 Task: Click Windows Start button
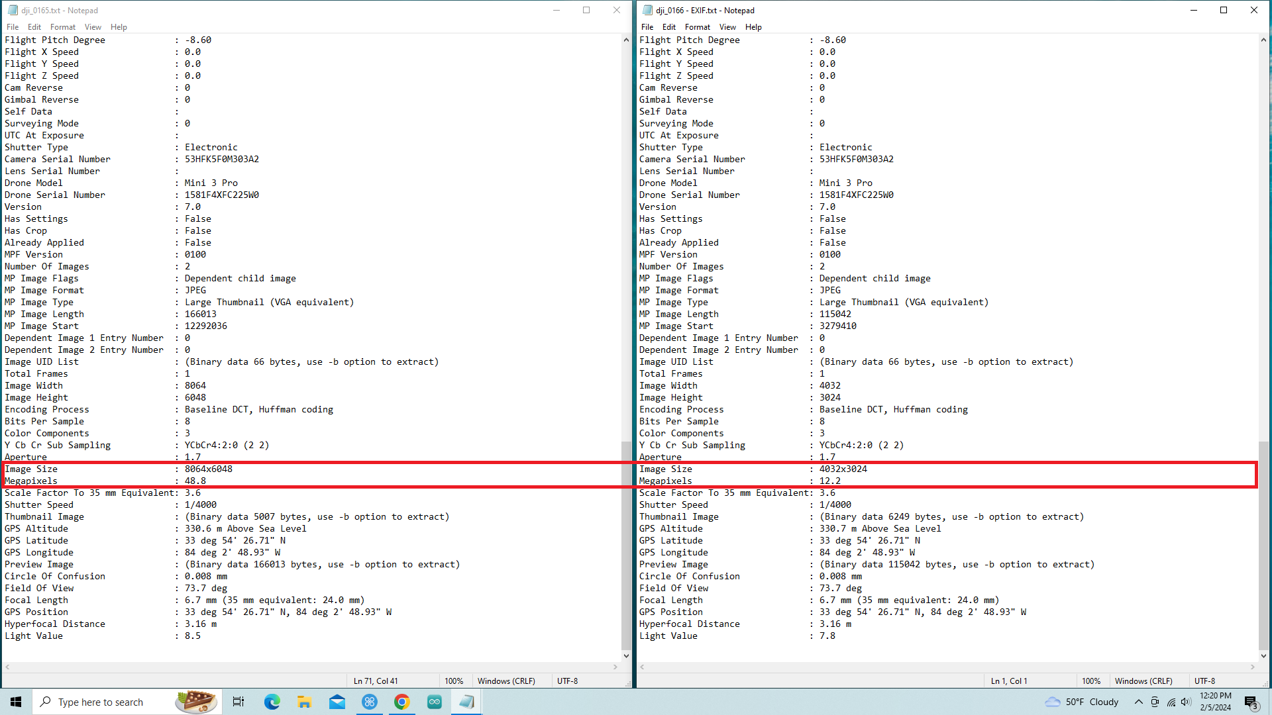tap(16, 702)
